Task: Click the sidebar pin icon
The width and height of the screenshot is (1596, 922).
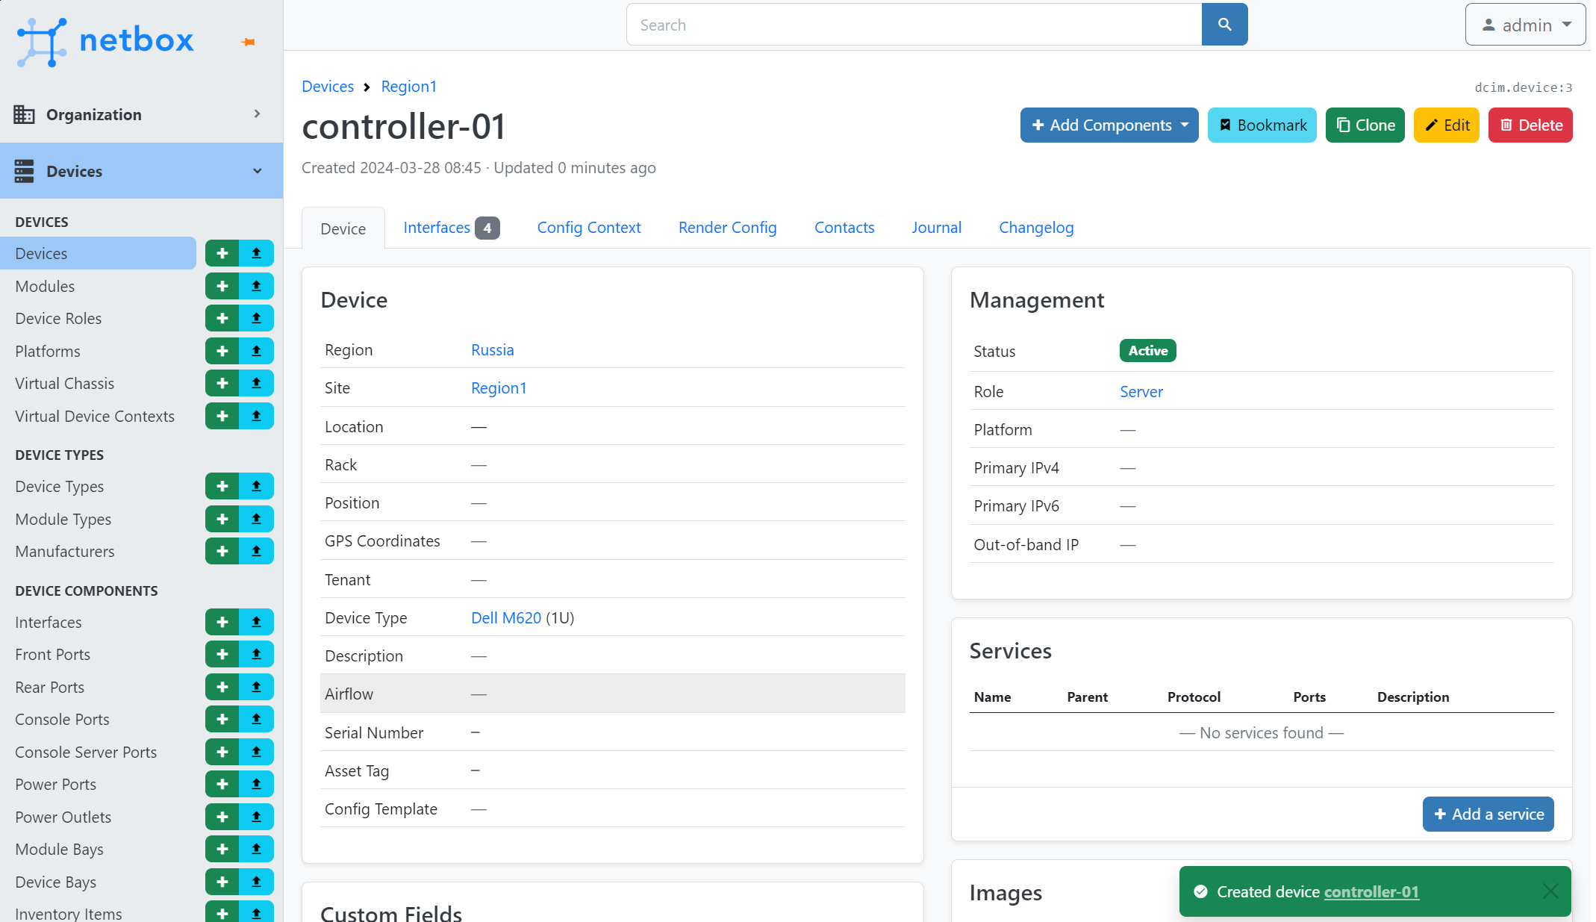Action: coord(249,43)
